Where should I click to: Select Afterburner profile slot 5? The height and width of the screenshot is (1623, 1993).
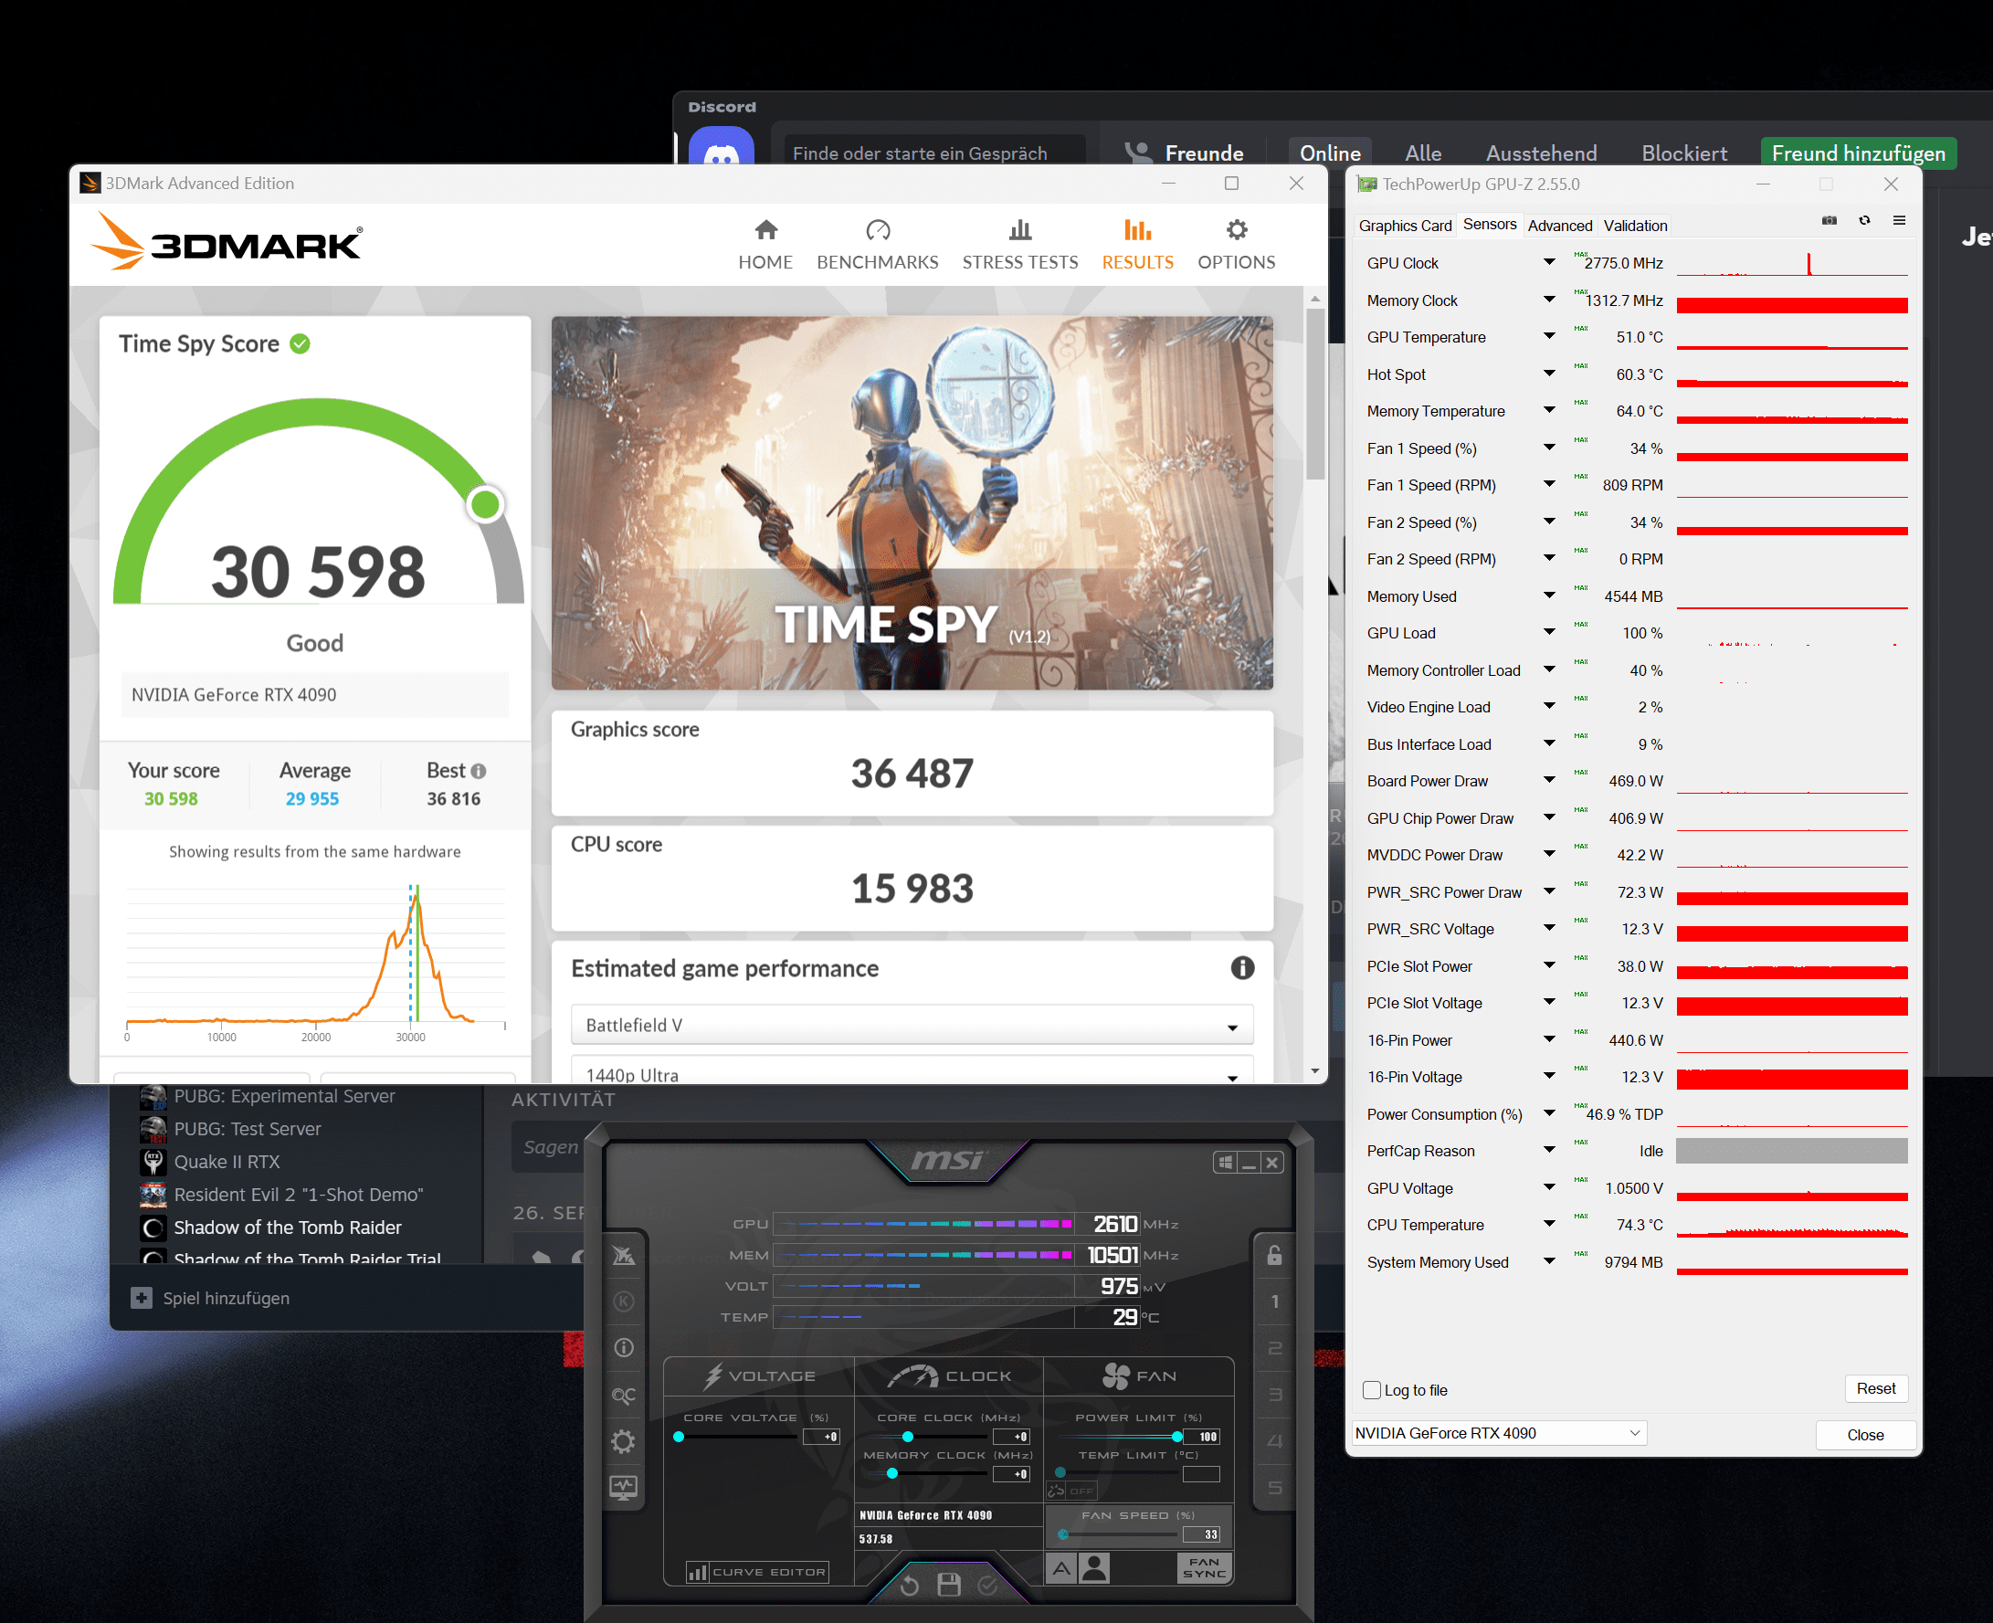point(1274,1488)
